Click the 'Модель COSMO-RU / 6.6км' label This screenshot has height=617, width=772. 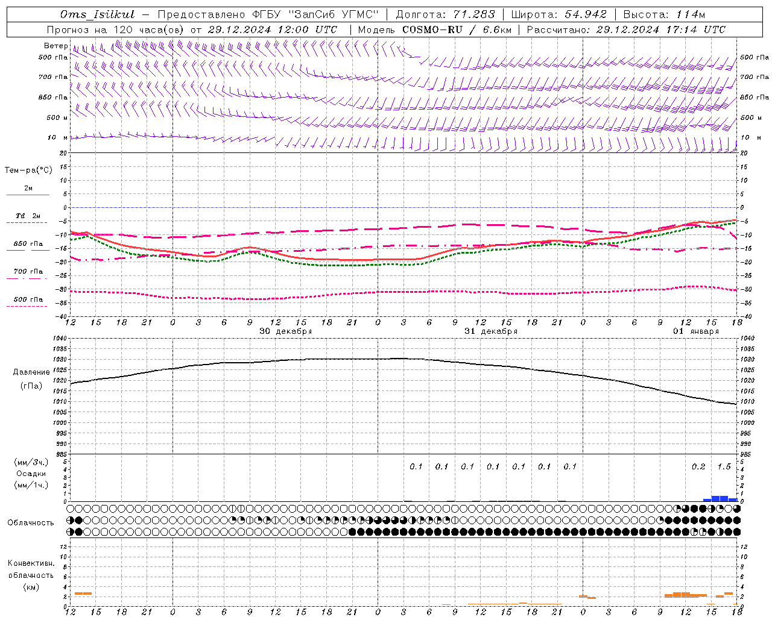(x=434, y=30)
